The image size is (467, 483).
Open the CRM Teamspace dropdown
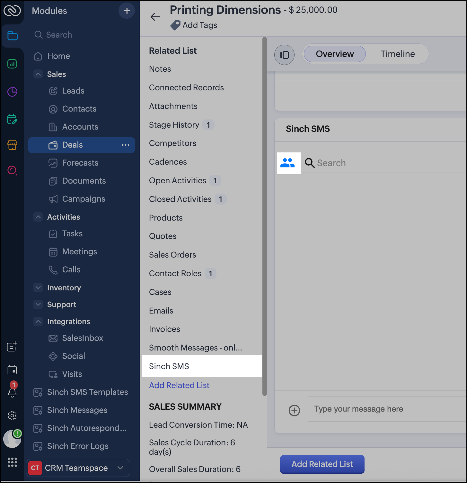click(x=78, y=468)
